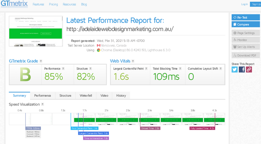
Task: Open Structure score help icon
Action: pos(90,69)
